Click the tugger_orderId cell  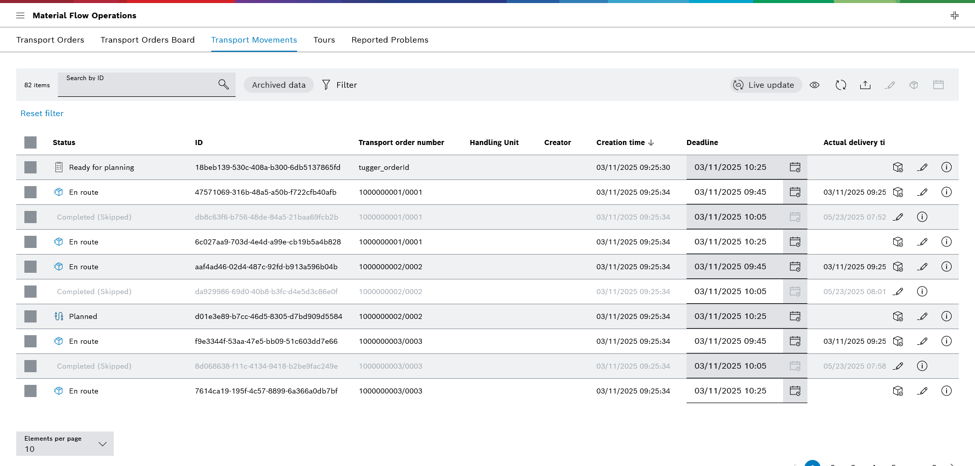pyautogui.click(x=384, y=167)
